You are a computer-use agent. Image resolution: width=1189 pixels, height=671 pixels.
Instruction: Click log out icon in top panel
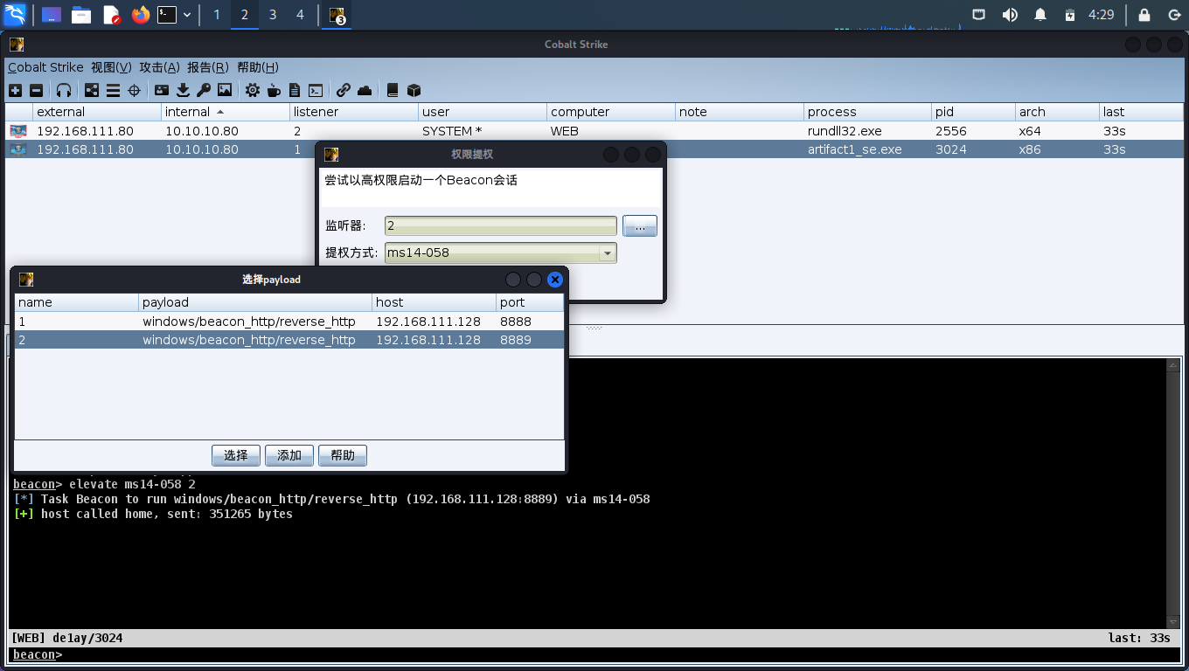[x=1173, y=15]
